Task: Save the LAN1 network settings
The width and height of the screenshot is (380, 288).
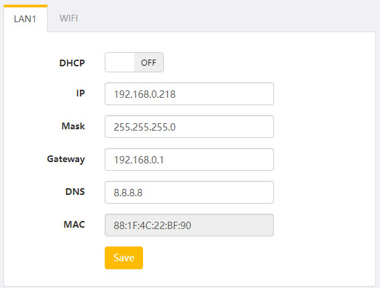Action: click(124, 258)
